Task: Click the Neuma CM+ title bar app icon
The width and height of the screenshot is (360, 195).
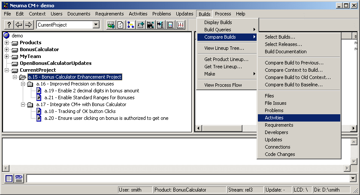Action: click(x=6, y=5)
